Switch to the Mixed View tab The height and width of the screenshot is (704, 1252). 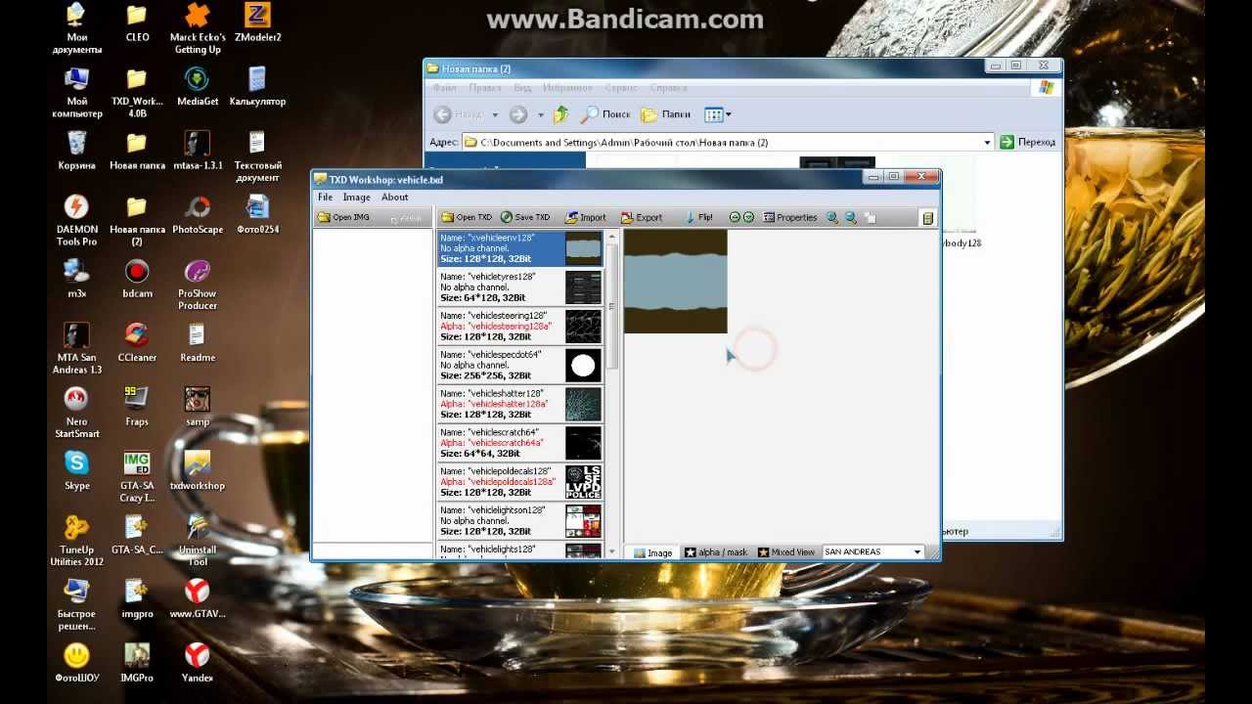[x=785, y=552]
